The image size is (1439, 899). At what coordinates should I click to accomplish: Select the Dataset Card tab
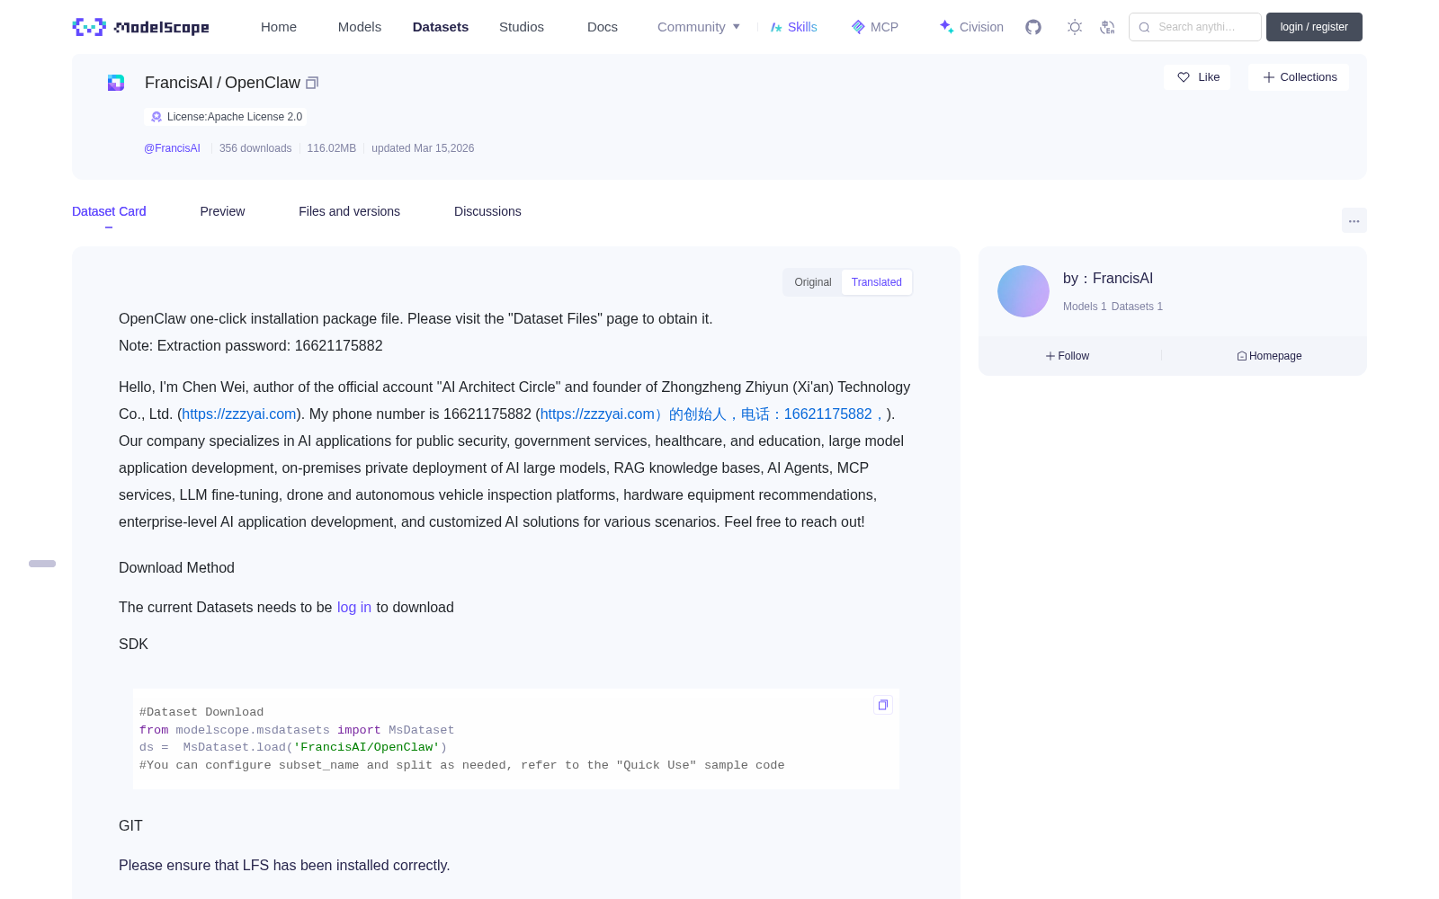pyautogui.click(x=109, y=211)
